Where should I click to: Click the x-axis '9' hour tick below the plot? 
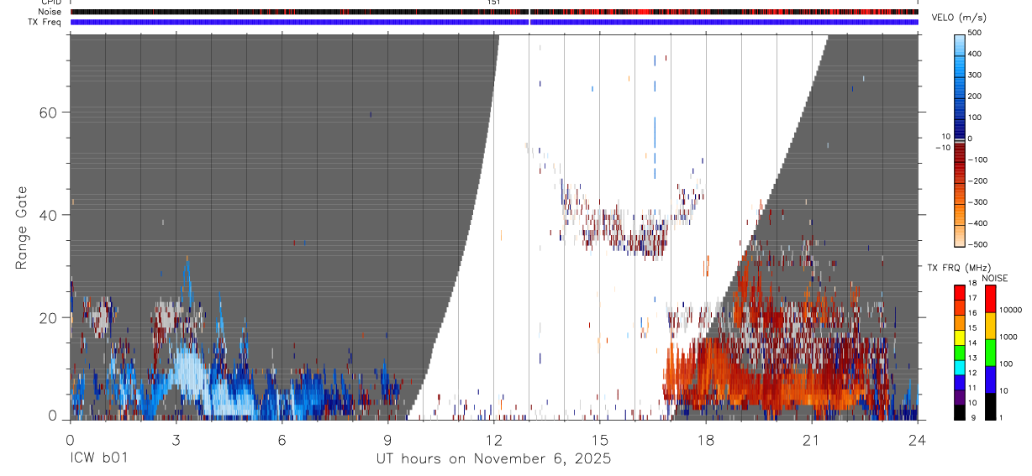pos(387,439)
